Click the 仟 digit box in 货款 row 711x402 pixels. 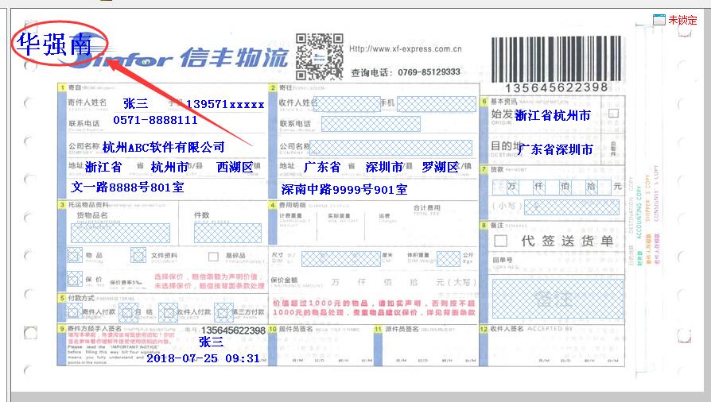538,186
